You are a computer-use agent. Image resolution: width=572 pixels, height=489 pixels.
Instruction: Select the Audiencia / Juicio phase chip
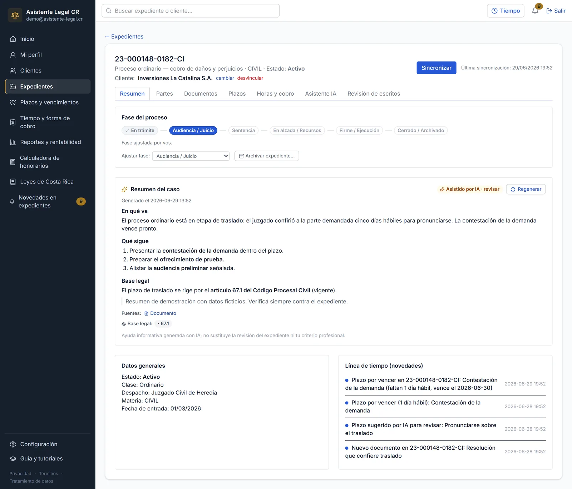(193, 130)
